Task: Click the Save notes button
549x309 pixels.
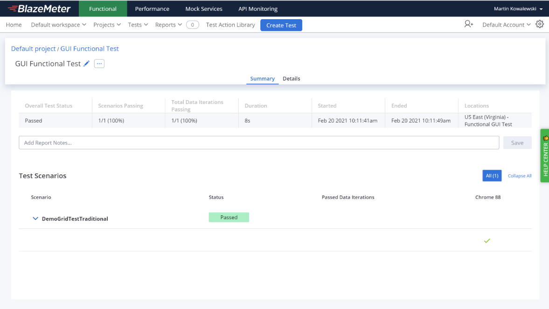Action: pyautogui.click(x=517, y=143)
